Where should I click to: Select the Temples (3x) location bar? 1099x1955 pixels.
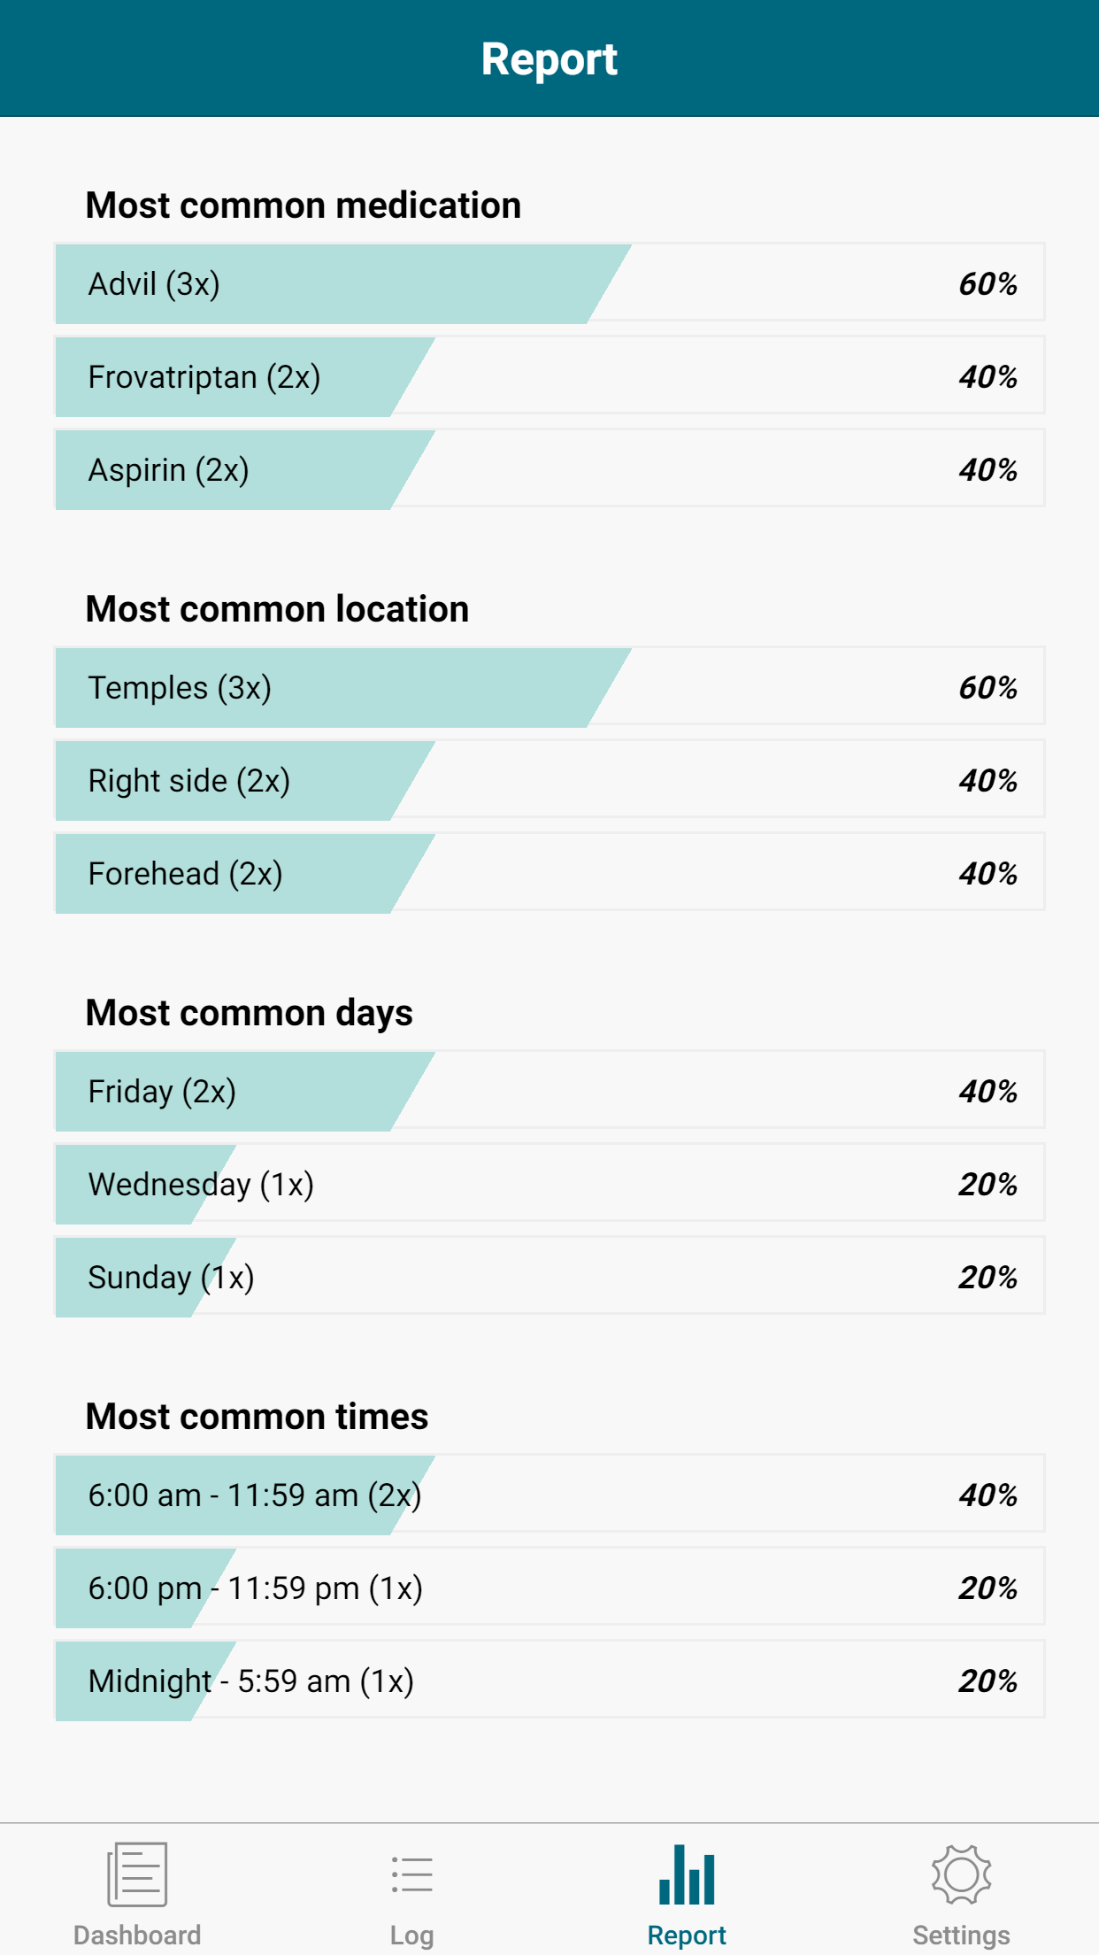pyautogui.click(x=549, y=686)
